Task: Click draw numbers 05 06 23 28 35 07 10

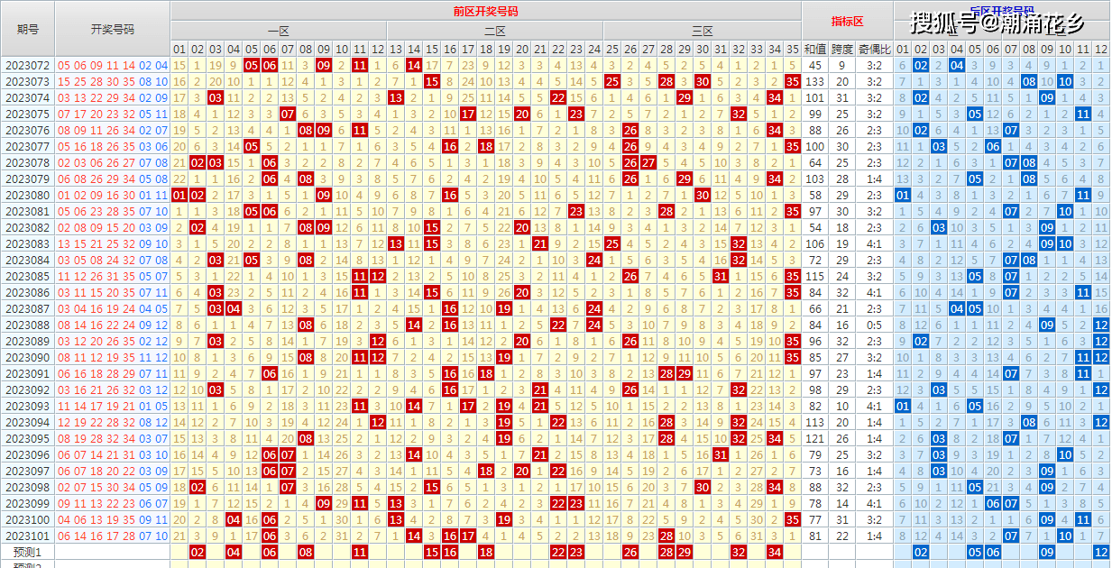Action: pyautogui.click(x=113, y=211)
